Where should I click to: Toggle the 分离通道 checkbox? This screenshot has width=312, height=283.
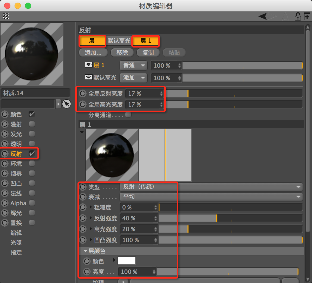[128, 114]
